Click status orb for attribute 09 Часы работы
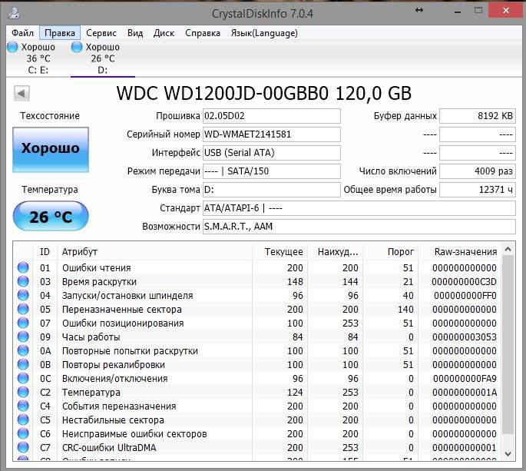Image resolution: width=526 pixels, height=471 pixels. tap(23, 337)
